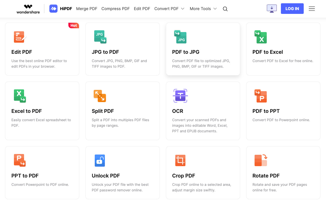Click the LOG IN button

point(292,9)
